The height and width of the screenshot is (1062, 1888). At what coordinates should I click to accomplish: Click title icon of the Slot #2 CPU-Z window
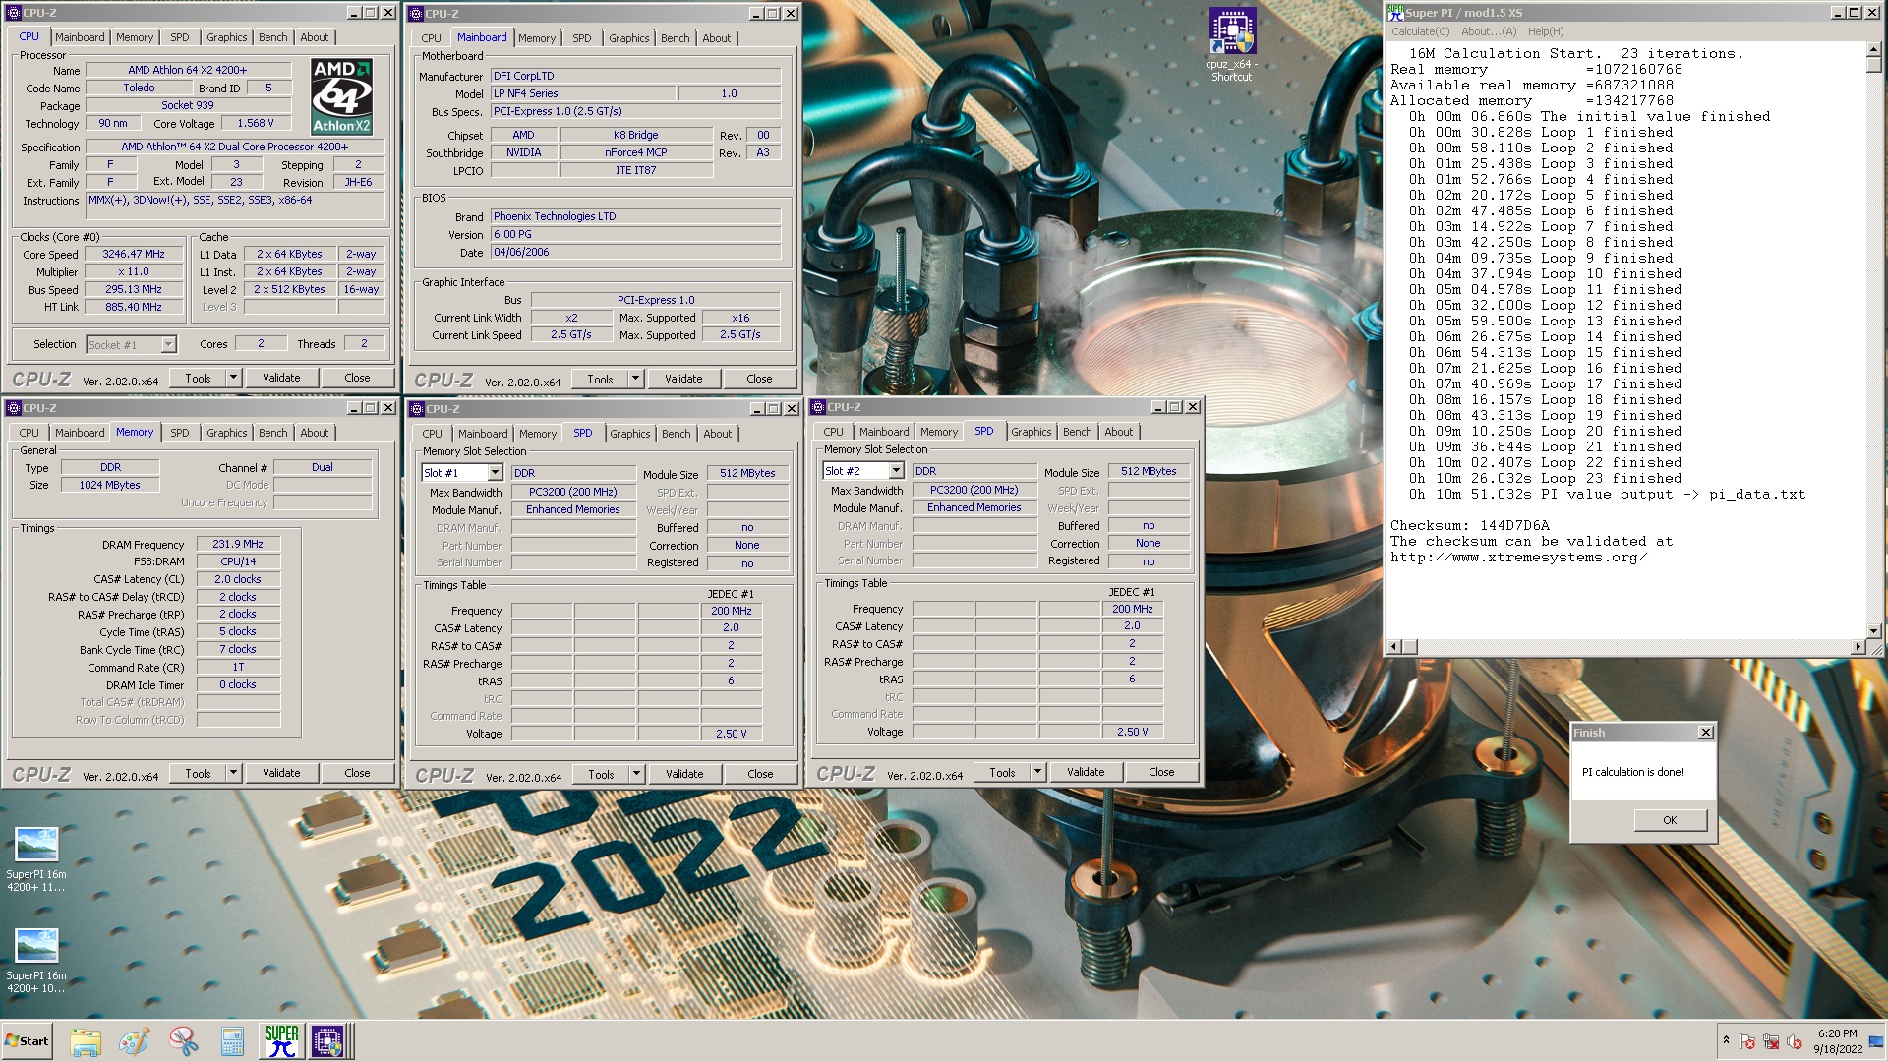tap(817, 407)
